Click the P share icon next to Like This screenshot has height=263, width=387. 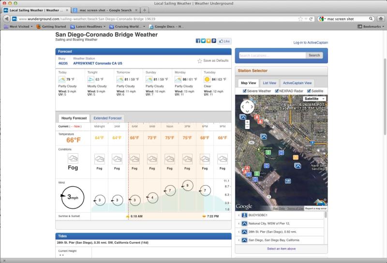pos(214,41)
